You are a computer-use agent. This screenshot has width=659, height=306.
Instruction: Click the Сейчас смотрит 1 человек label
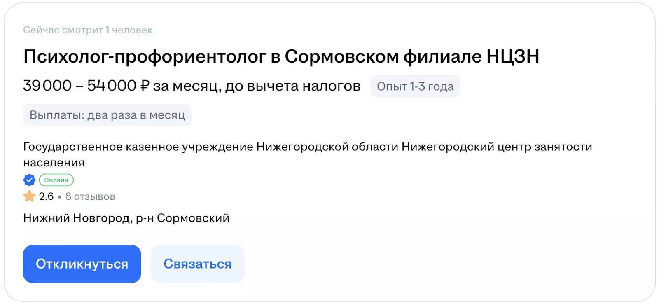pyautogui.click(x=88, y=30)
